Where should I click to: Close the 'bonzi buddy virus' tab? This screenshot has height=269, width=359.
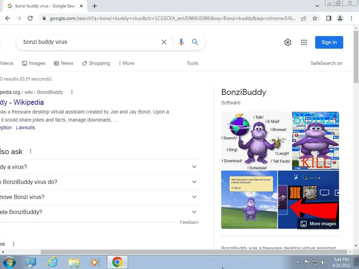pos(81,6)
